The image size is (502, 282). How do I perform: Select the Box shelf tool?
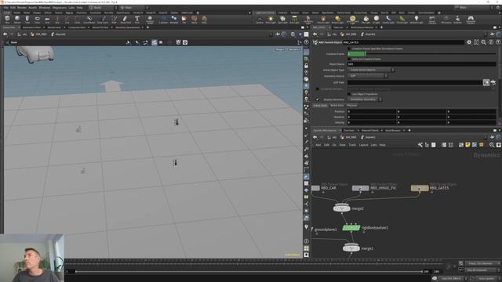coord(7,20)
